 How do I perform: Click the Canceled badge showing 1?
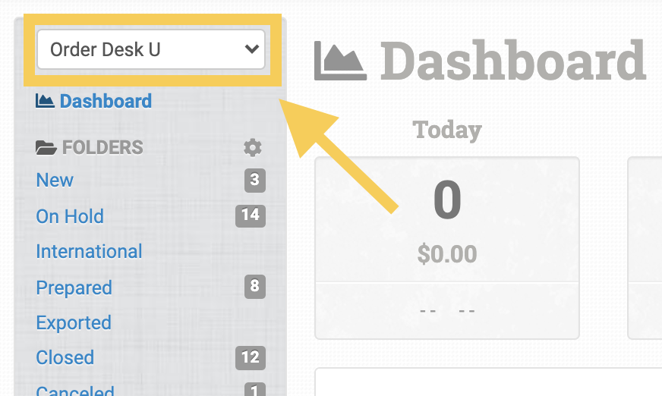point(255,390)
